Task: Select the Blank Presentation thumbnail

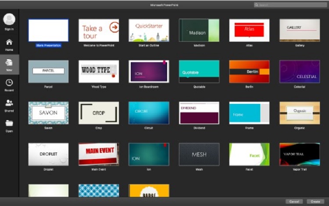Action: [48, 30]
